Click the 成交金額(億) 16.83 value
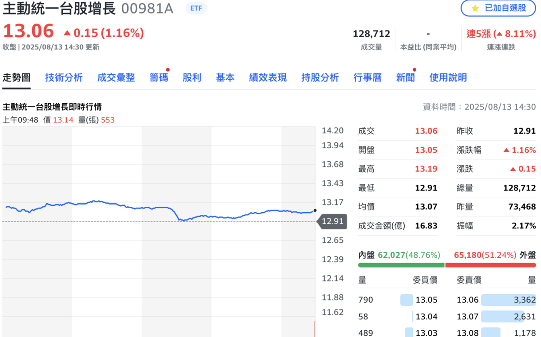541x337 pixels. click(426, 226)
